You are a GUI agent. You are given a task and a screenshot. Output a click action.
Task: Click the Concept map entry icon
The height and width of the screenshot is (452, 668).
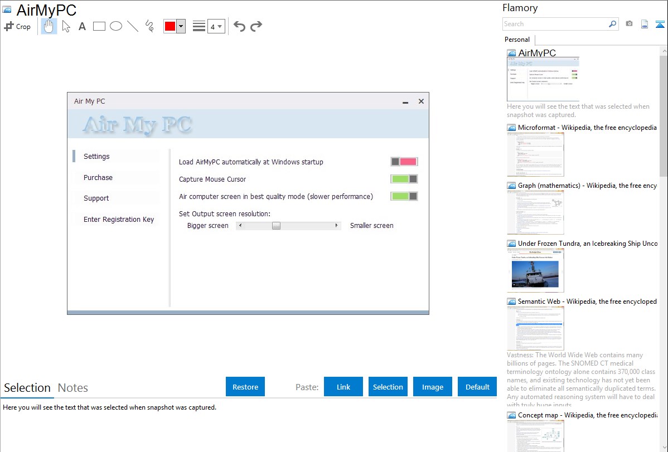tap(511, 415)
